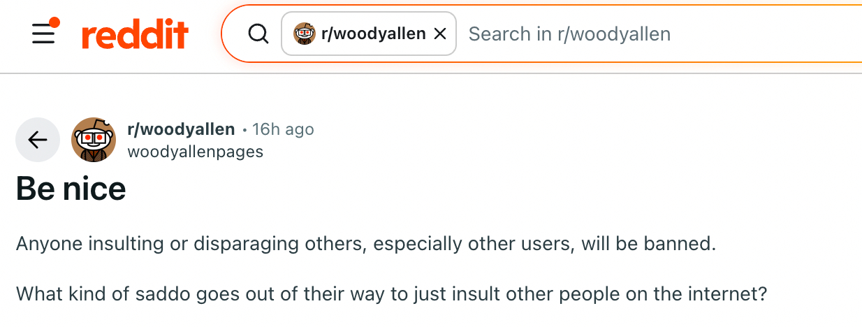Screen dimensions: 862x327
Task: Select the r/woodyallen chip label in search
Action: point(373,34)
